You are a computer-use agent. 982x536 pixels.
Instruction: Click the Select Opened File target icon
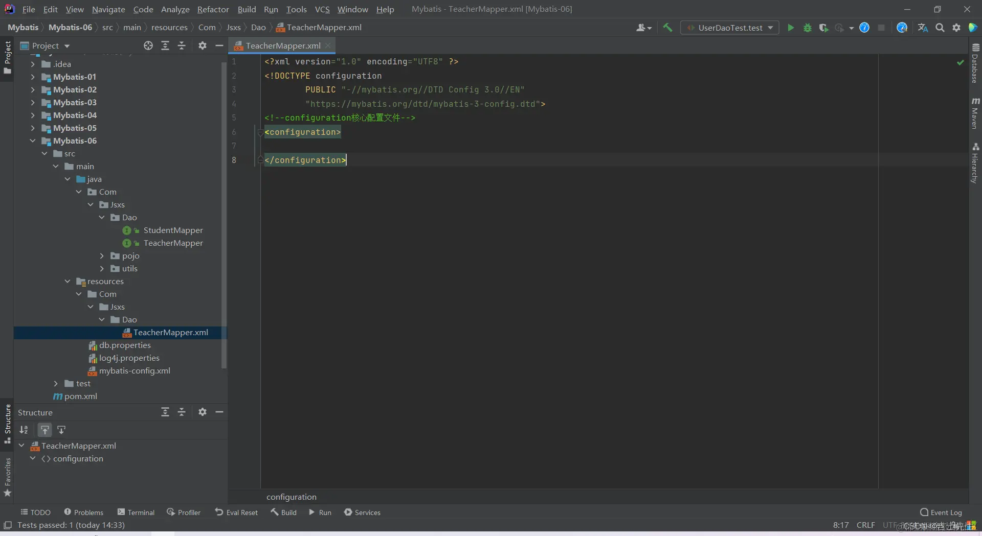[148, 45]
